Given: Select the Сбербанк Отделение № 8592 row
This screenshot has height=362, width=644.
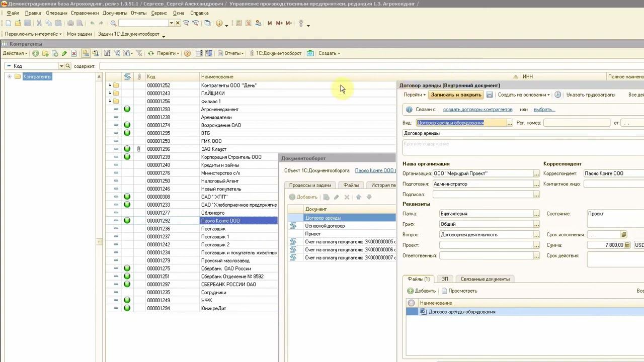Looking at the screenshot, I should pos(232,277).
